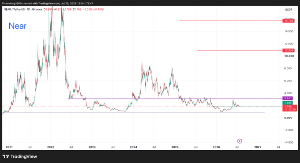The image size is (300, 163).
Task: Select the 10.909 red price label
Action: 289,51
